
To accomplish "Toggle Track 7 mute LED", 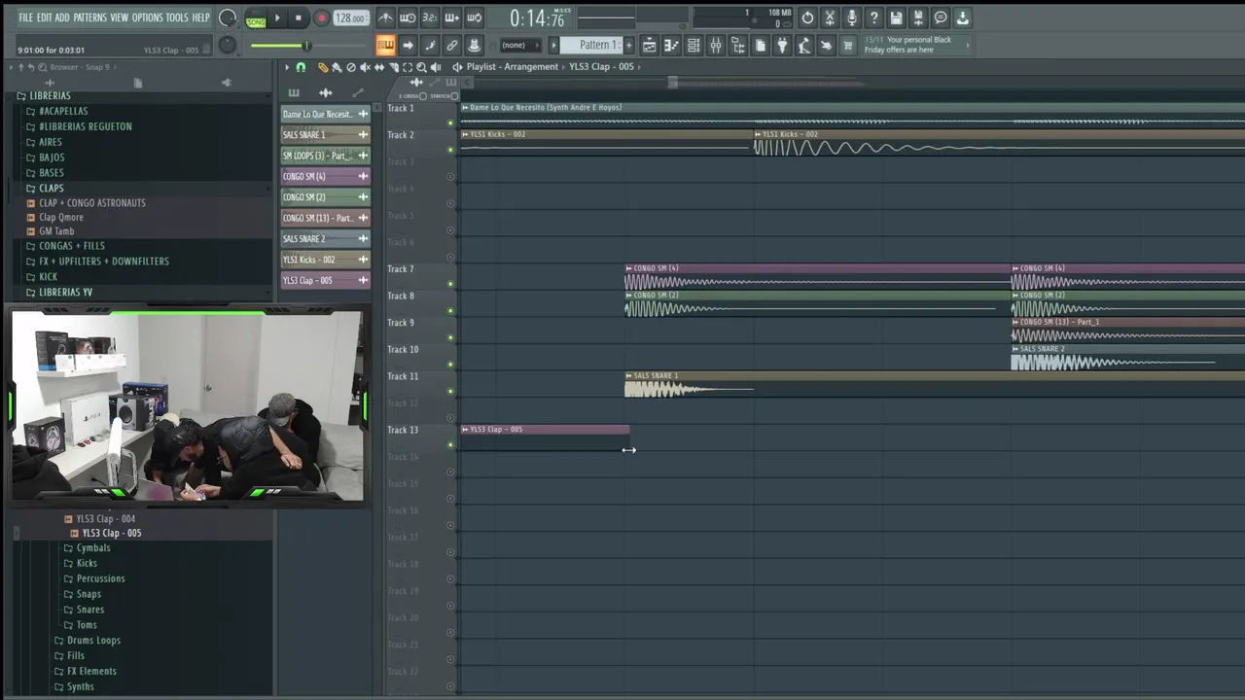I will click(450, 284).
